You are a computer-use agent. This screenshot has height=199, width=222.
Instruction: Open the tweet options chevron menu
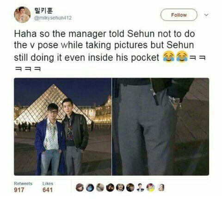[x=206, y=15]
